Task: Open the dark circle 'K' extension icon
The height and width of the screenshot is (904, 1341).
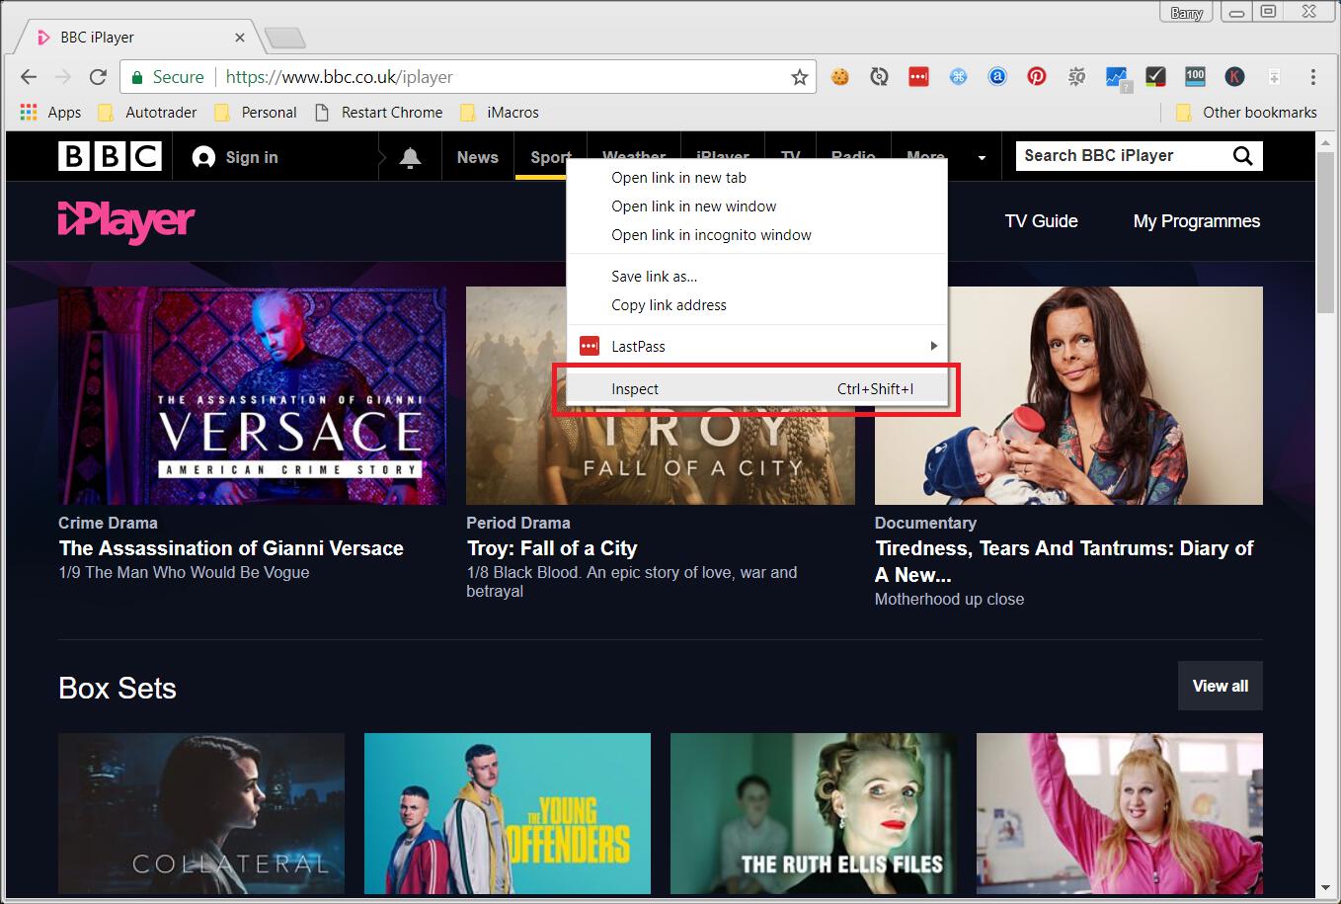Action: click(1234, 77)
